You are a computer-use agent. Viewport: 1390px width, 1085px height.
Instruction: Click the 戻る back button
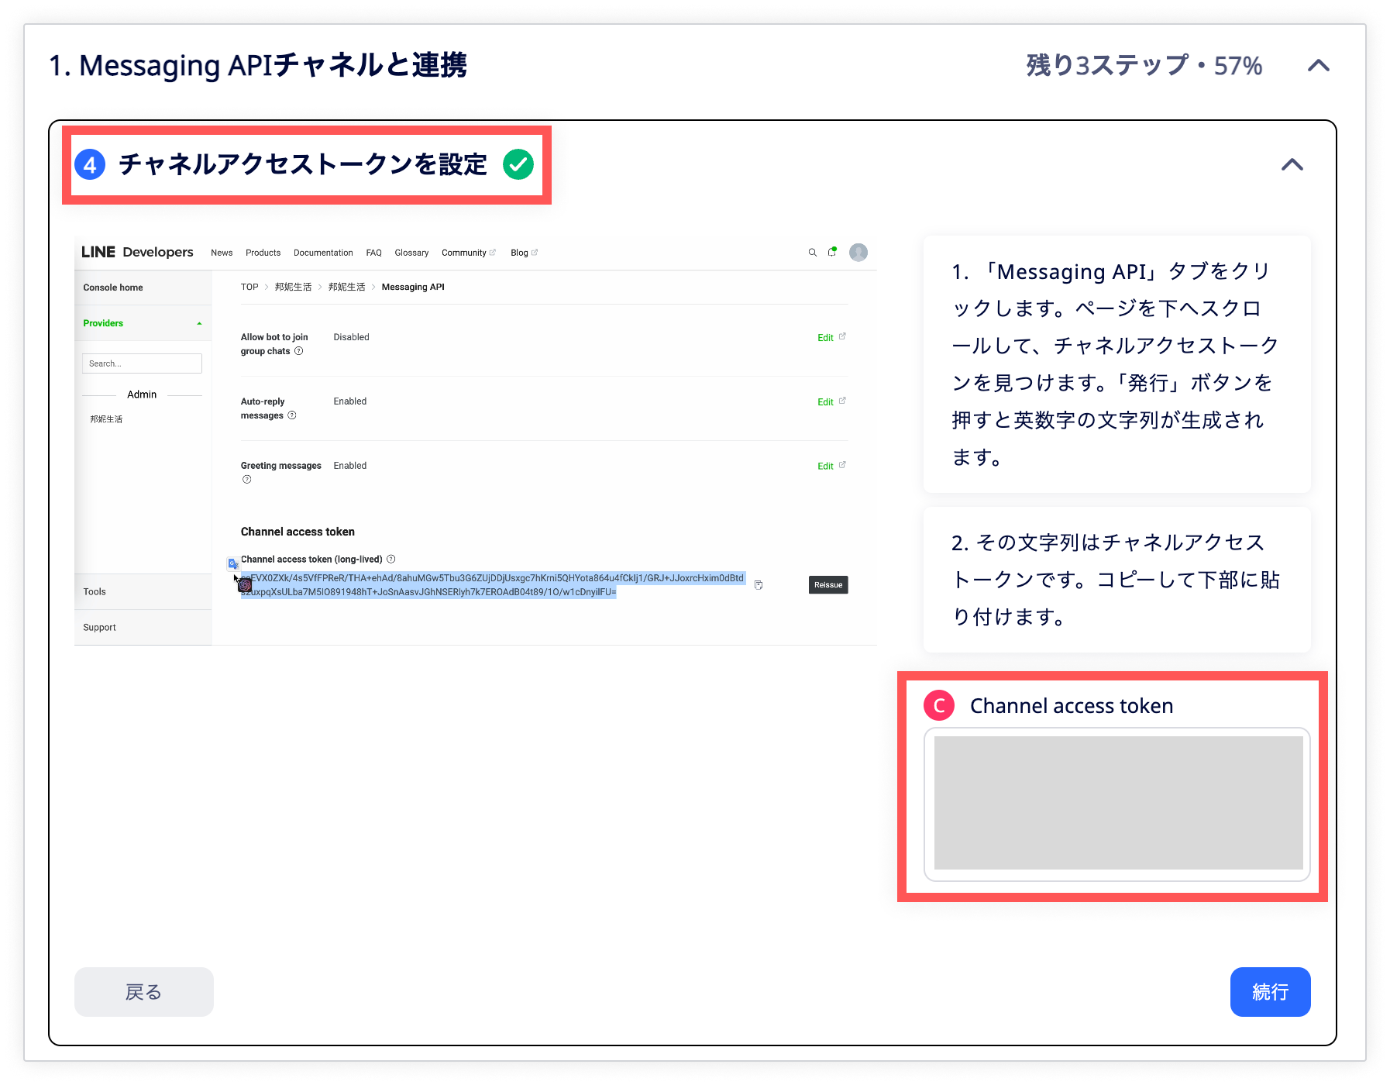pyautogui.click(x=144, y=991)
